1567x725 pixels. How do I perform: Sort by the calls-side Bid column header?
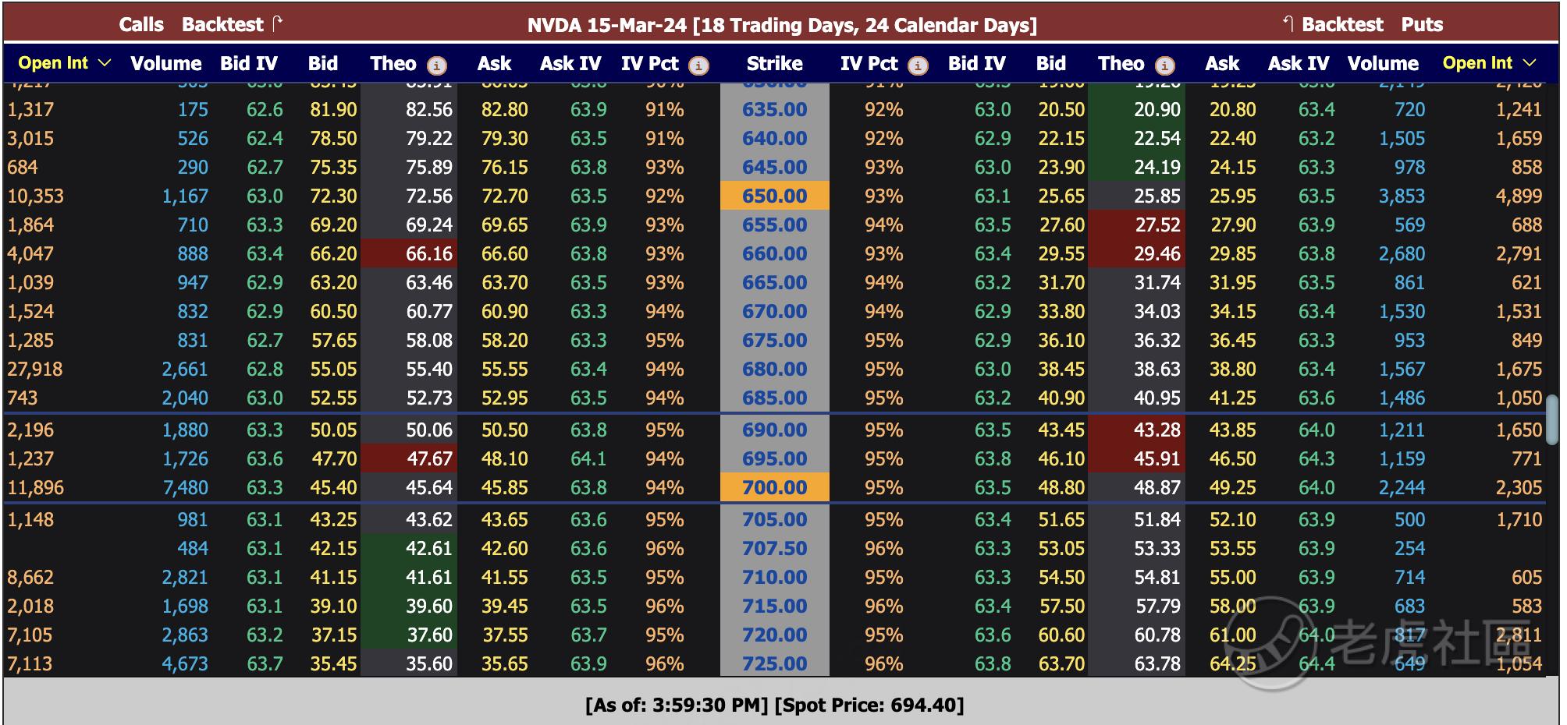[323, 64]
